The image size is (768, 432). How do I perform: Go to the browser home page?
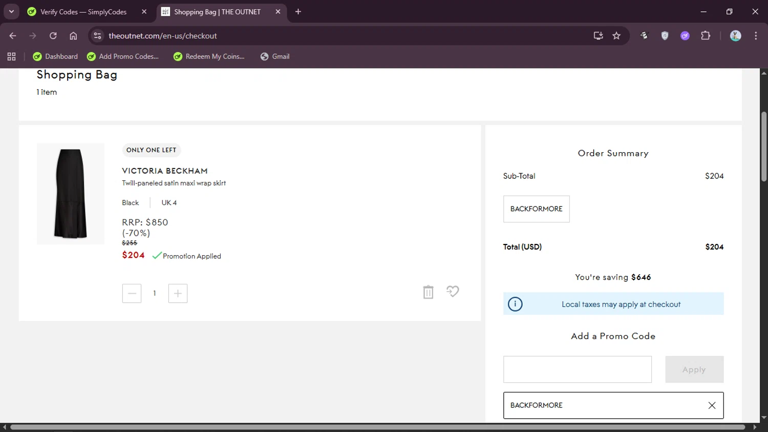pos(73,36)
